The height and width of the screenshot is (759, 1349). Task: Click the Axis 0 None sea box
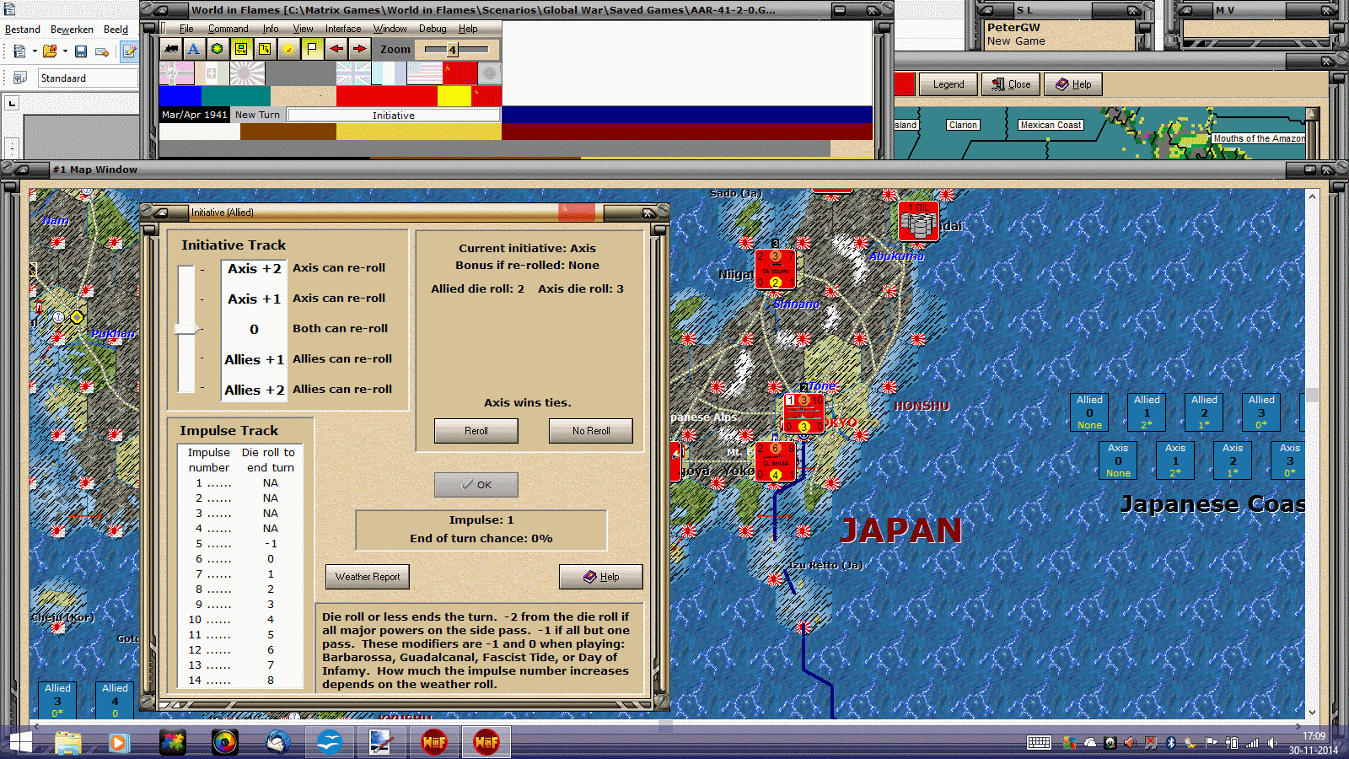coord(1118,460)
